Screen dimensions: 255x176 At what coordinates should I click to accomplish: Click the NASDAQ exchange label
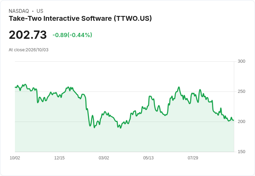tap(19, 11)
